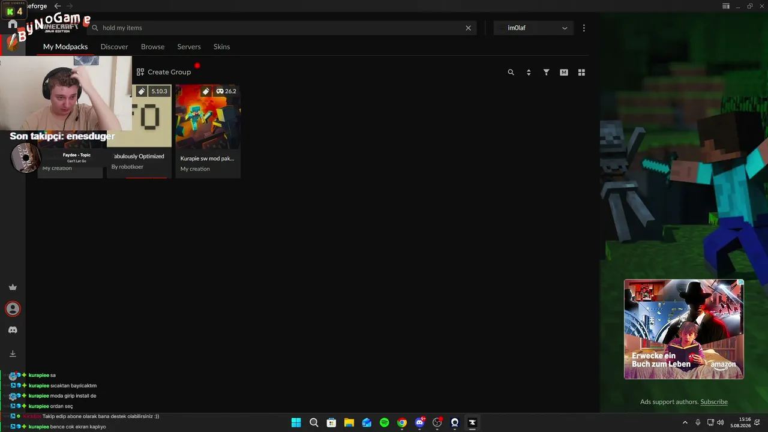Open Windows Search on the taskbar
The width and height of the screenshot is (768, 432).
(x=314, y=422)
